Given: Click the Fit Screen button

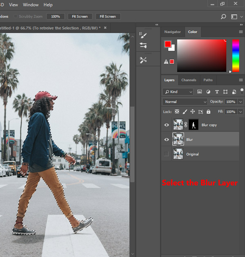Looking at the screenshot, I should (x=80, y=17).
